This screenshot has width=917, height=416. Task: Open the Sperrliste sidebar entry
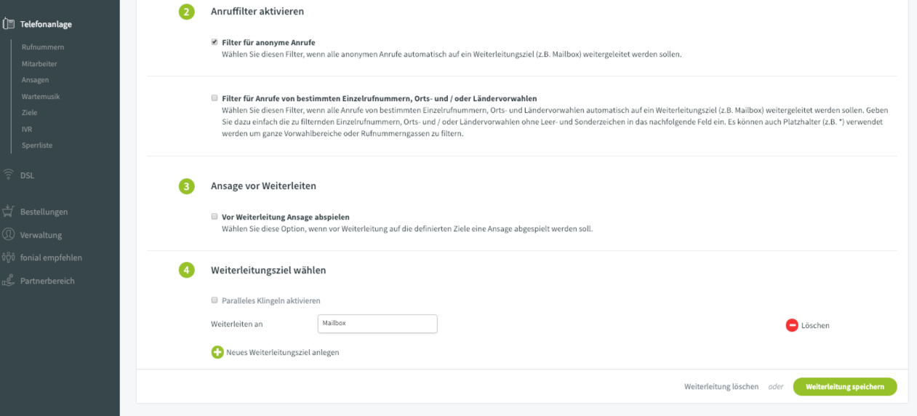point(37,145)
